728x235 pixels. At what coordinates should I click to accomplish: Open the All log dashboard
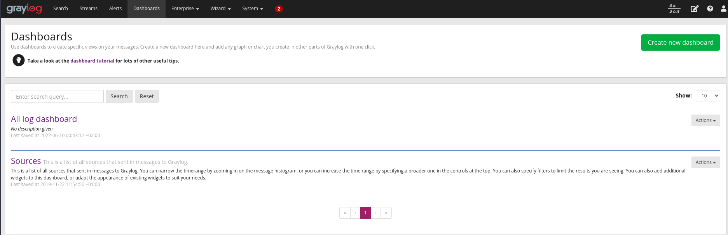(x=44, y=119)
